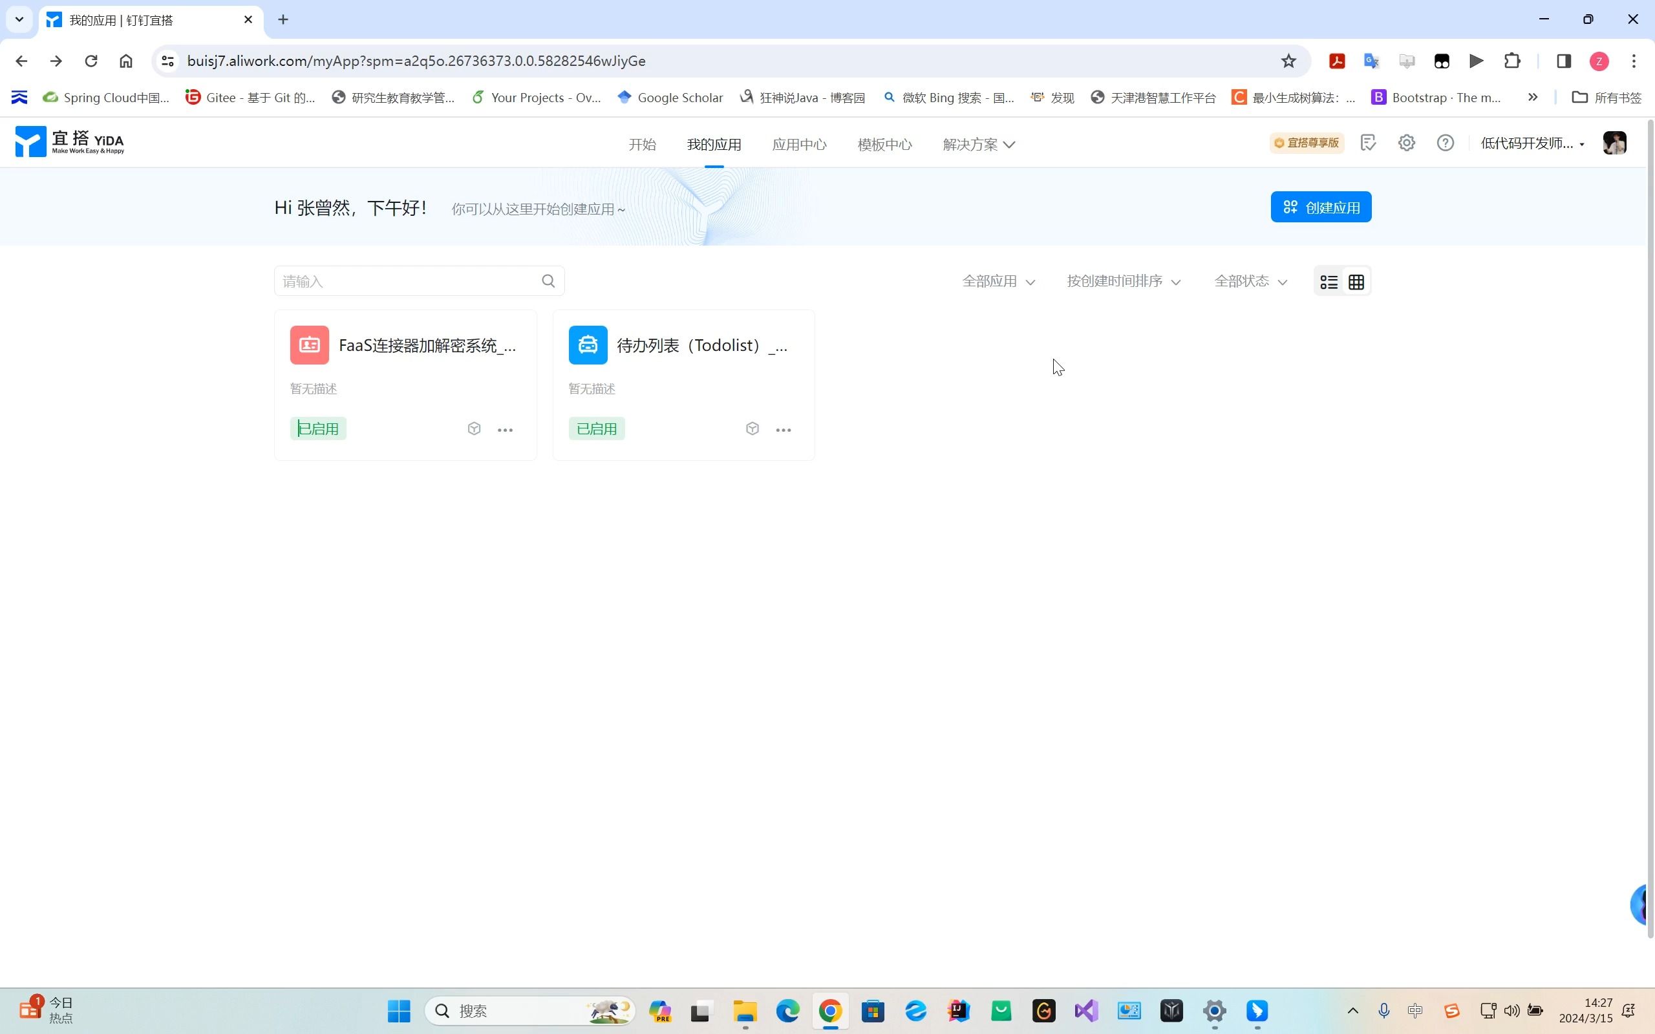Screen dimensions: 1655x1034
Task: Click the 创建应用 button
Action: 1320,206
